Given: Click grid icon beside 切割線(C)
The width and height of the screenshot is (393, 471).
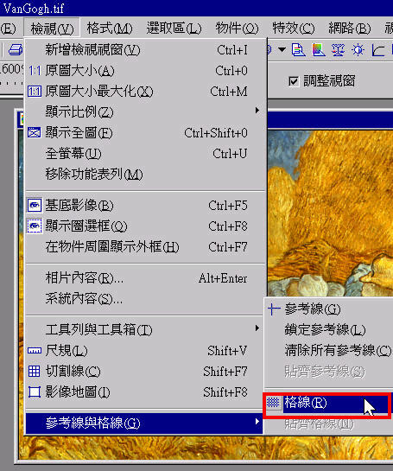Looking at the screenshot, I should coord(34,372).
